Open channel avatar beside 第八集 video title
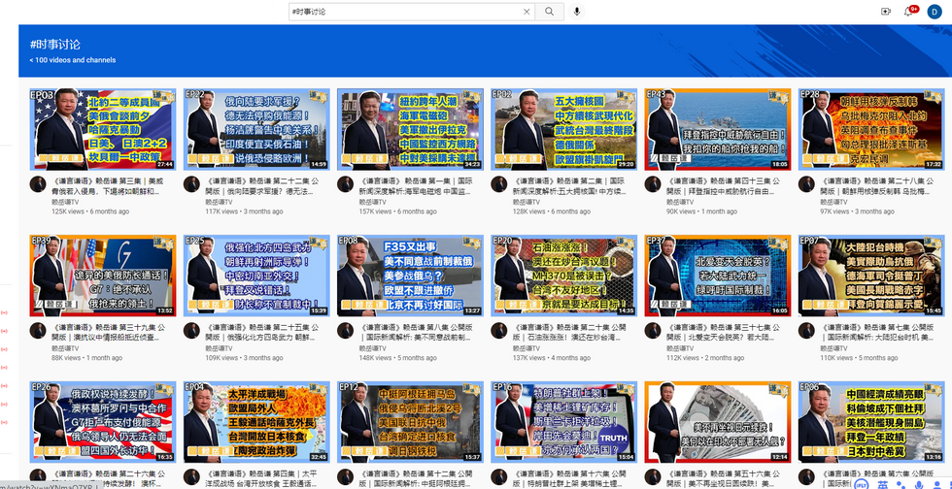Viewport: 952px width, 489px height. click(345, 331)
